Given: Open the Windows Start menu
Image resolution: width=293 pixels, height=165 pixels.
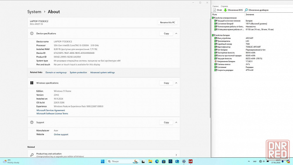Looking at the screenshot, I should coord(103,161).
